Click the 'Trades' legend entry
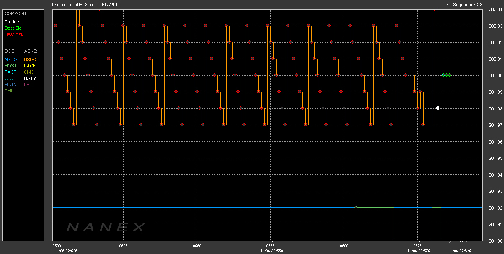504x254 pixels. [12, 22]
